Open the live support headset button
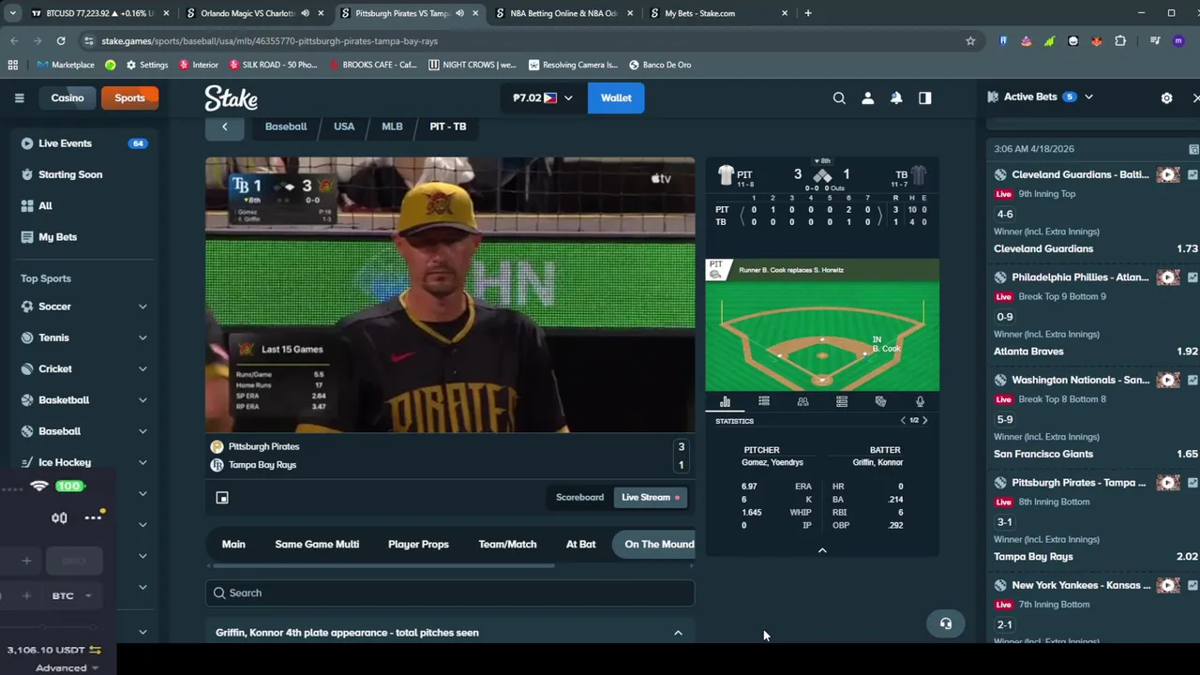Viewport: 1200px width, 675px height. click(945, 623)
